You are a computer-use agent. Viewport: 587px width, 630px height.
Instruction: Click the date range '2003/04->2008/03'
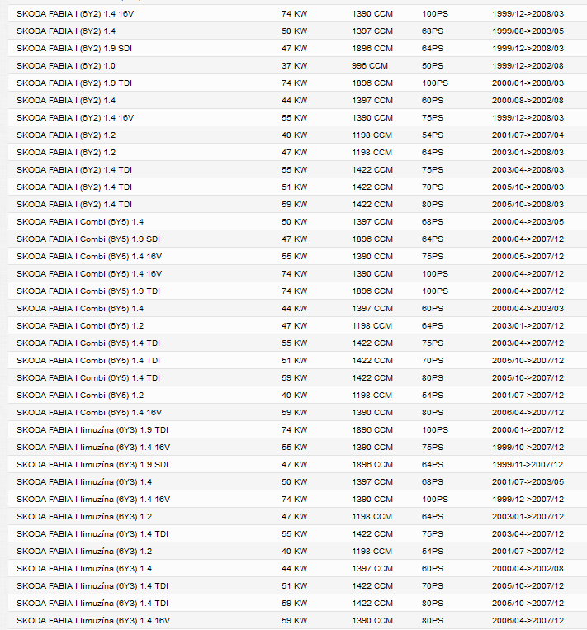[x=528, y=170]
